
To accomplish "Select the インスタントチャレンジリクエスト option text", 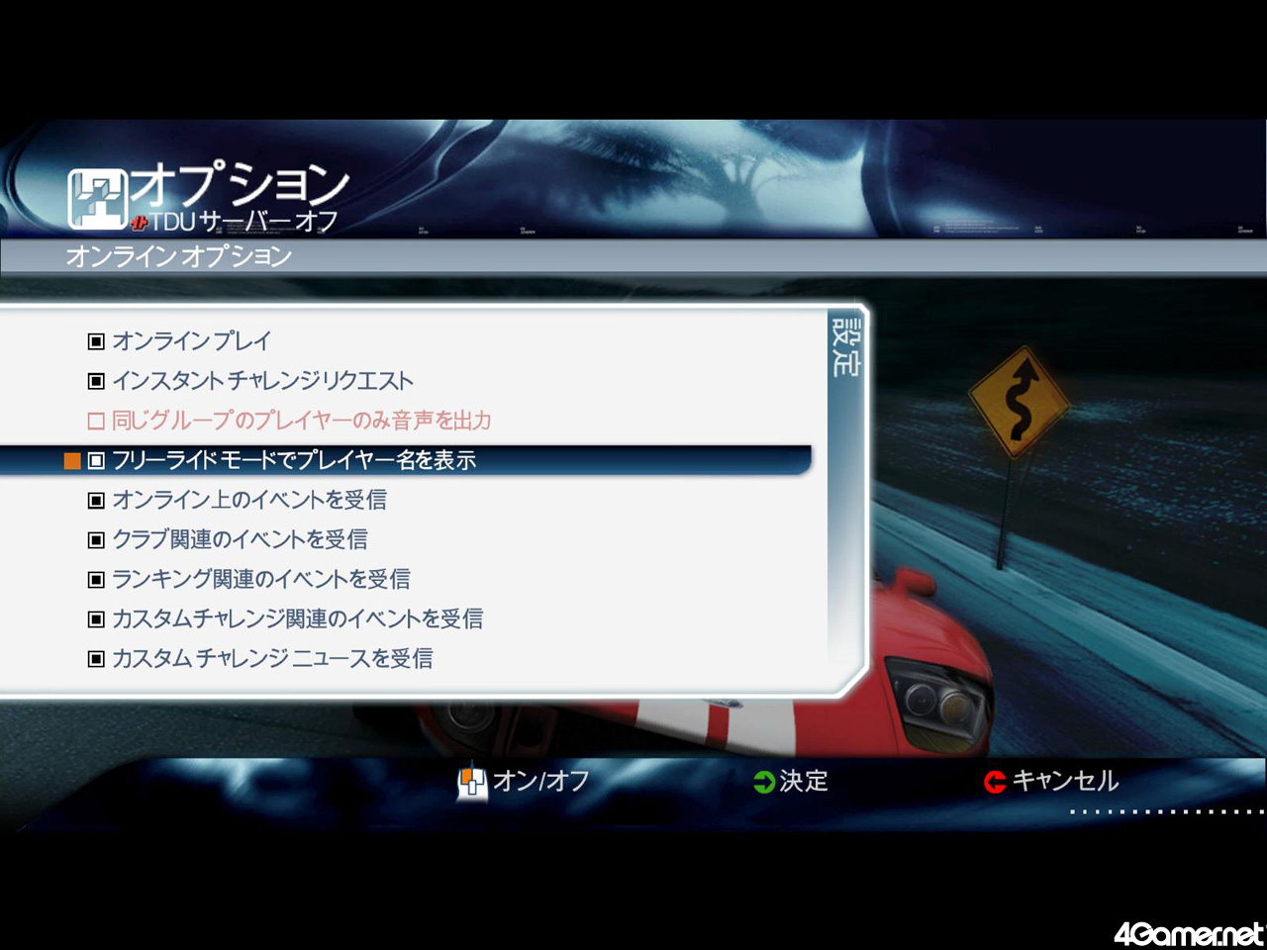I will coord(262,381).
